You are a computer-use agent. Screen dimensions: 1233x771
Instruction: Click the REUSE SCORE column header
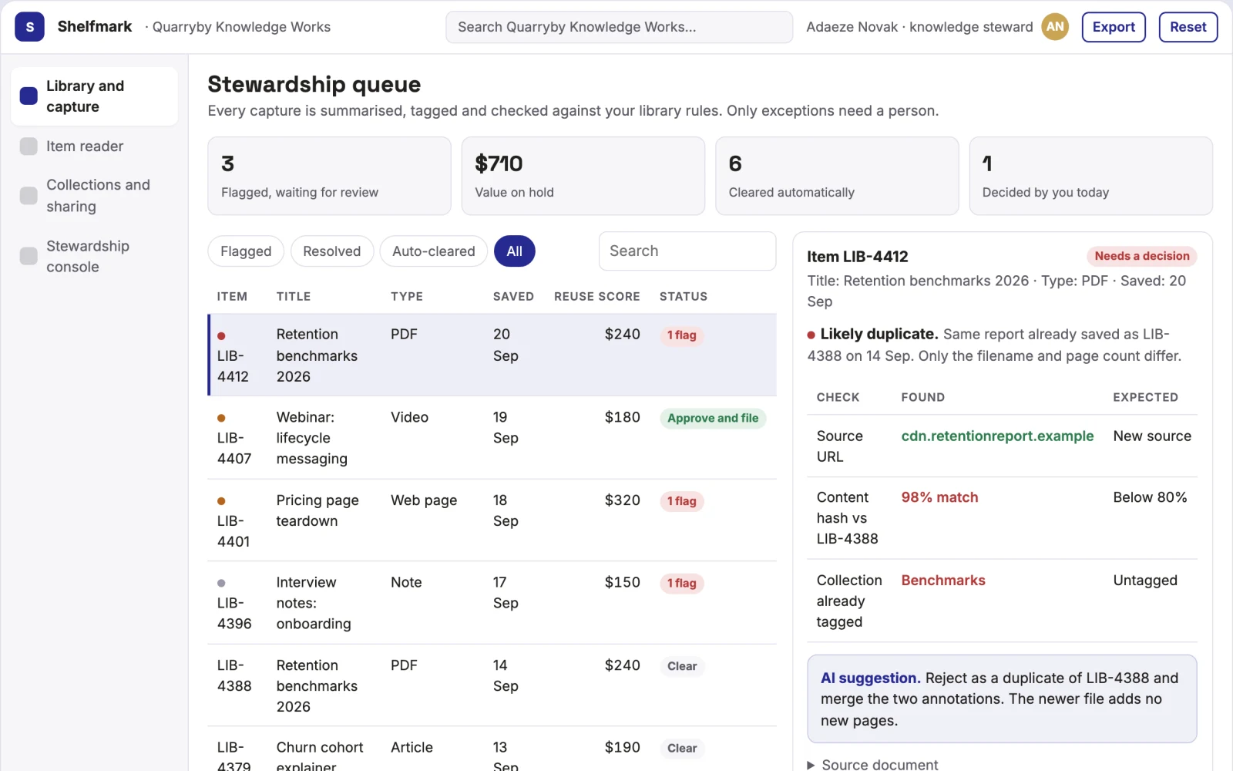click(x=596, y=297)
